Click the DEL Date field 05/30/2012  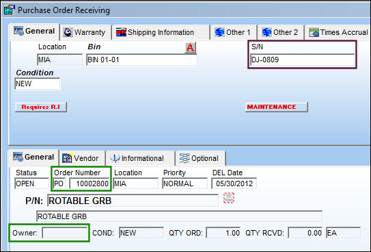click(234, 184)
